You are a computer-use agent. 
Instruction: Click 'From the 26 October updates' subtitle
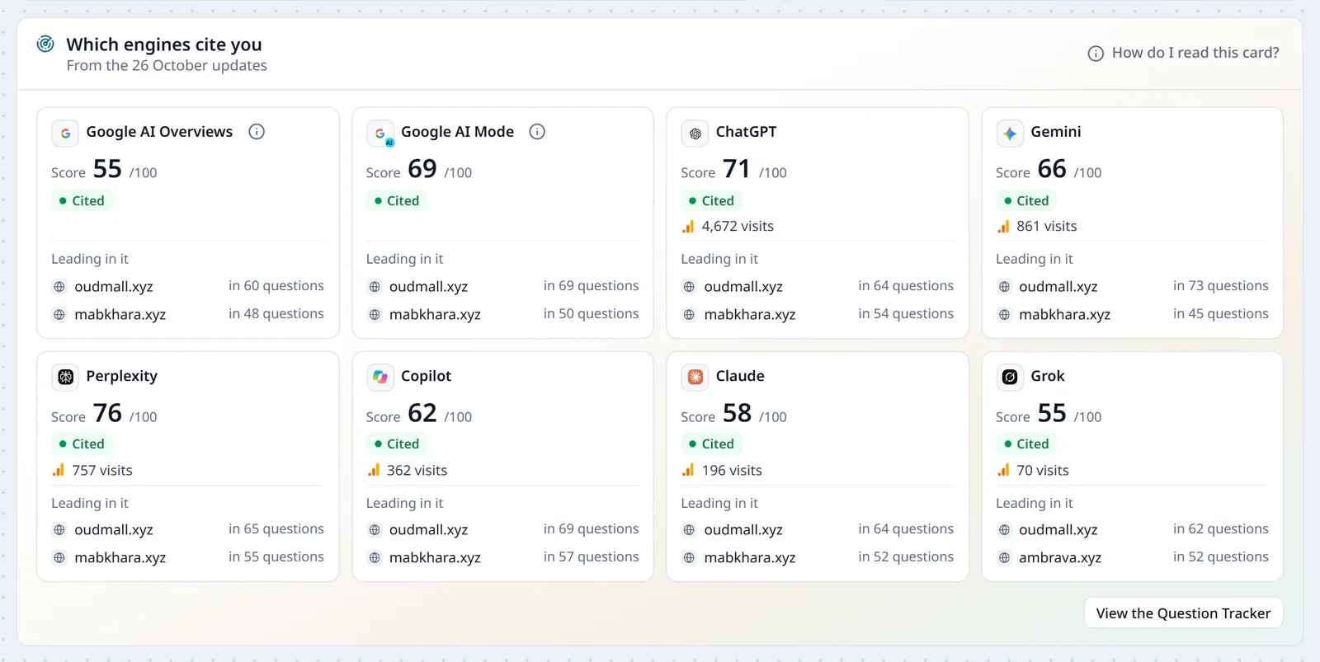click(x=167, y=66)
